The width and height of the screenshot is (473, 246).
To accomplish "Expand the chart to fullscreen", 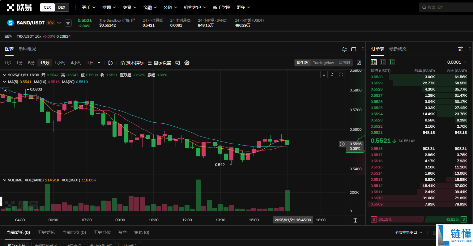I will tap(359, 63).
